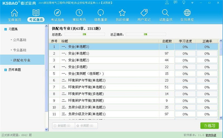This screenshot has width=223, height=138.
Task: Select row 三、负荷分级及计算(单选题1)
Action: coord(134,114)
